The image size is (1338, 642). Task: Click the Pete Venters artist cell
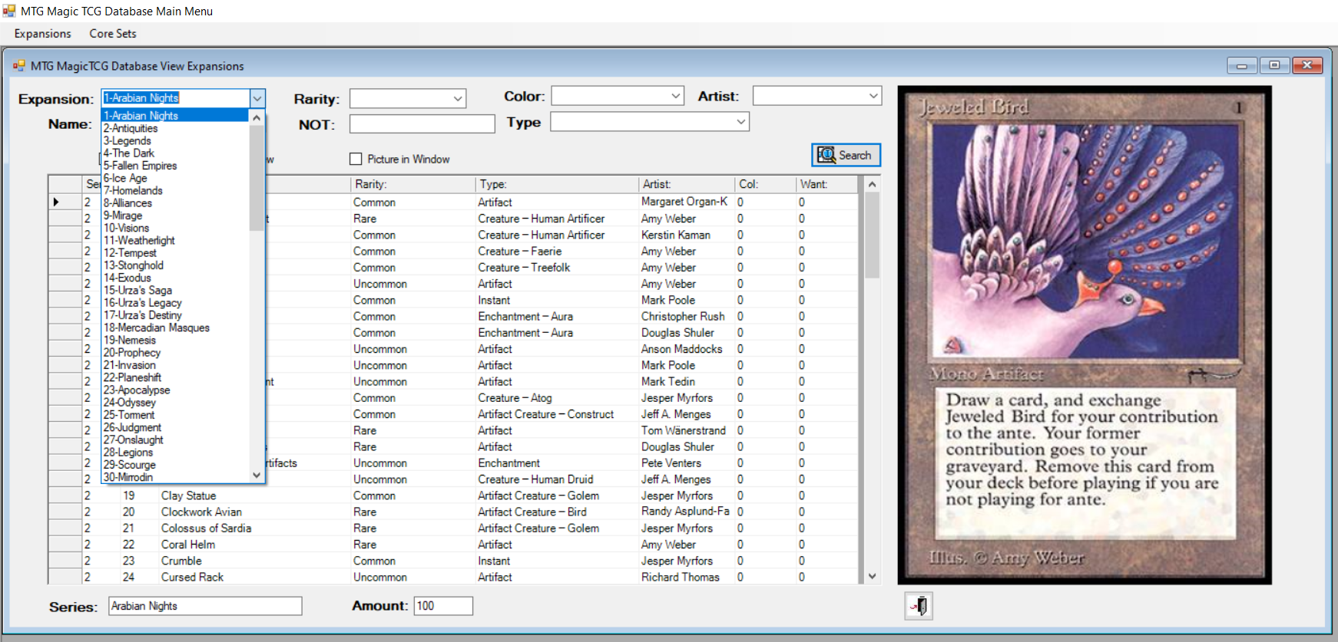[687, 463]
